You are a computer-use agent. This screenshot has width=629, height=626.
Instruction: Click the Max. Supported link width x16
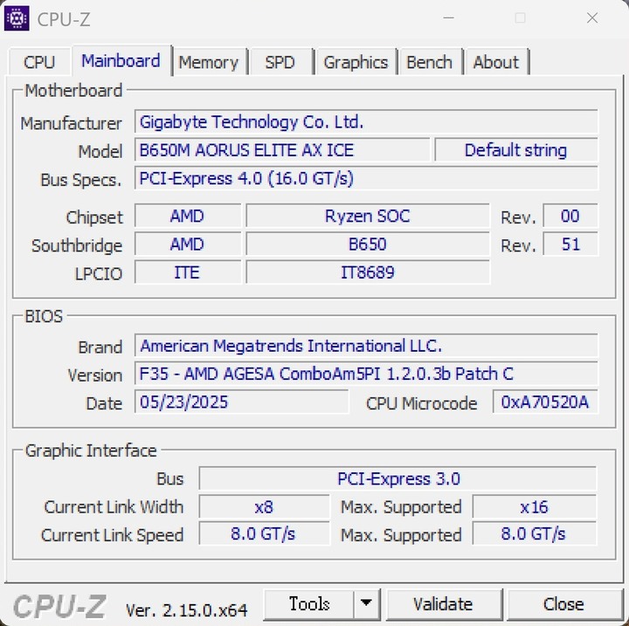pyautogui.click(x=535, y=507)
